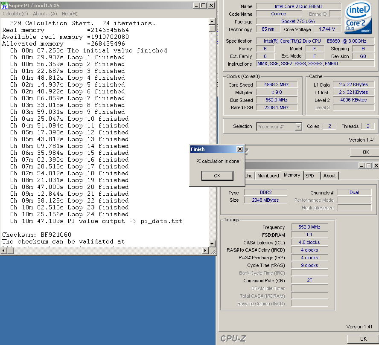Click the L1 Data value 2 x 32 KBytes

tap(353, 85)
